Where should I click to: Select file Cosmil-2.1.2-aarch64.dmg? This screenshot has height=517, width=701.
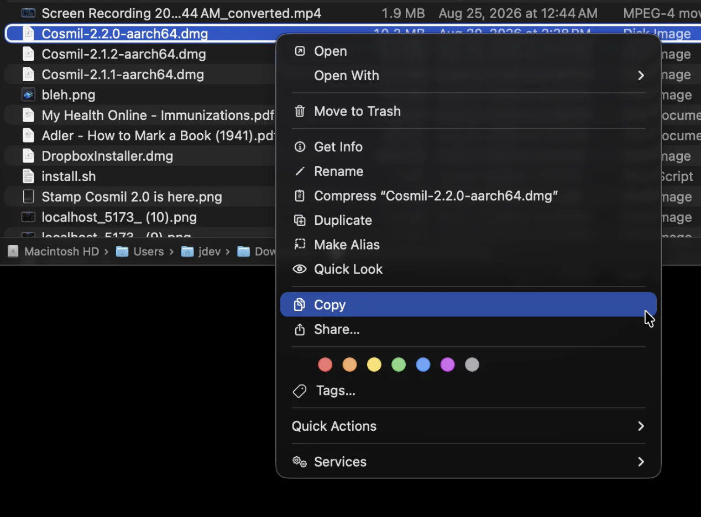click(124, 54)
